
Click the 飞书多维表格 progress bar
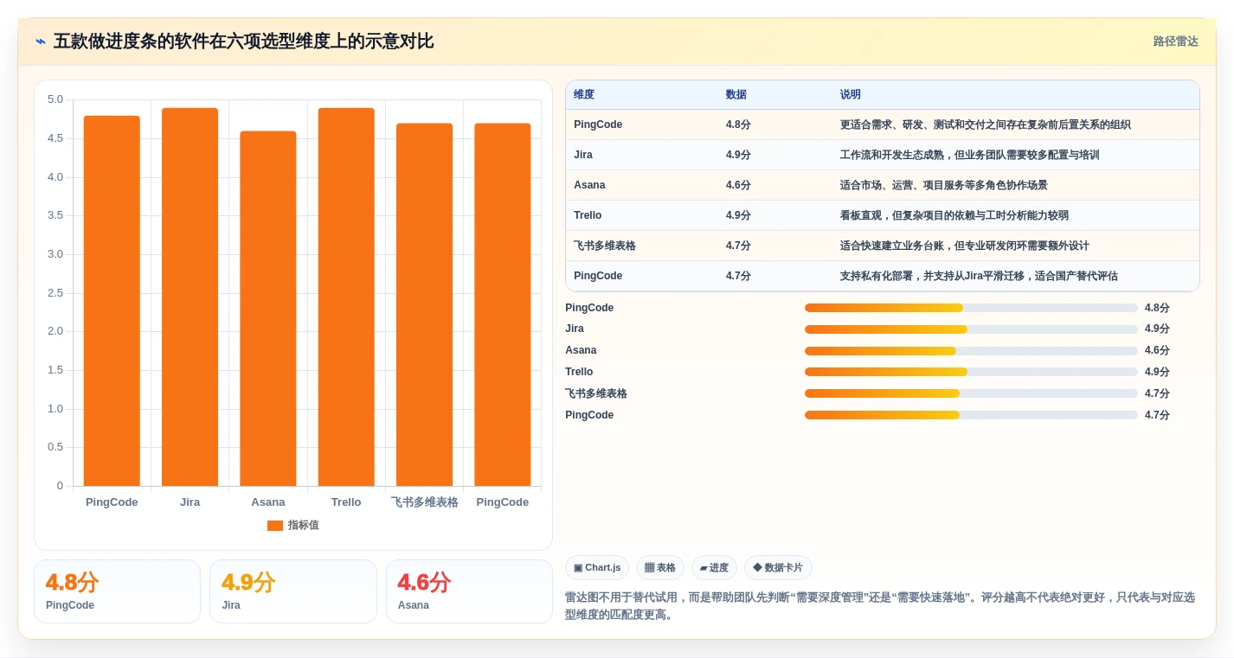971,393
